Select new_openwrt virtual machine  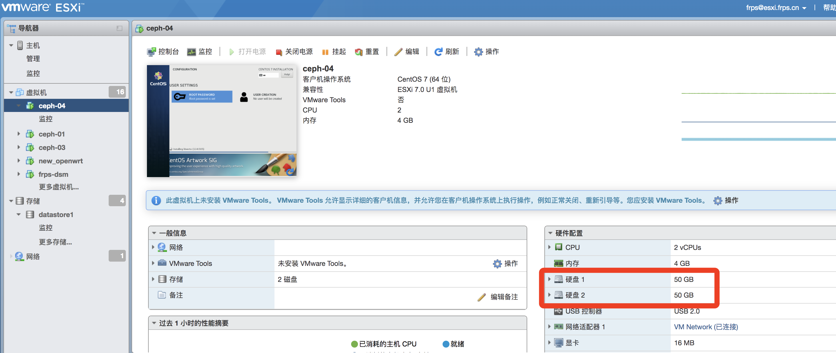(60, 161)
